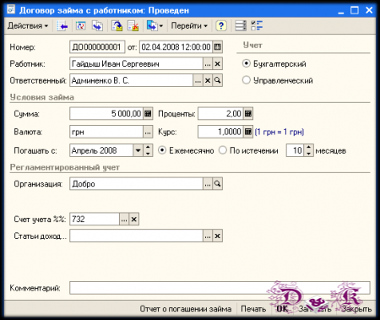Click the list settings toolbar icon
This screenshot has height=320, width=380.
[241, 26]
